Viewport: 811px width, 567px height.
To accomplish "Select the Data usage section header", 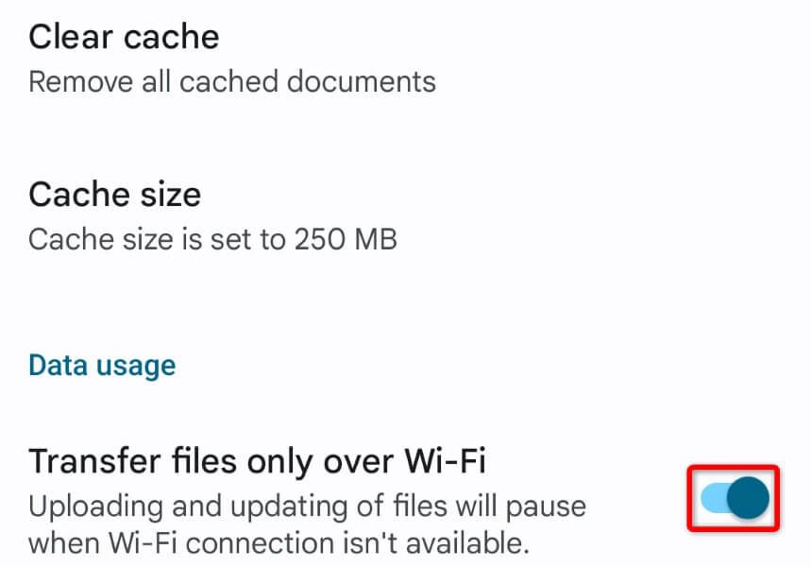I will tap(102, 366).
